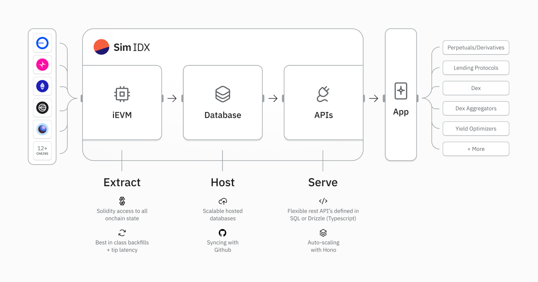Choose the Dex Aggregators box
Screen dimensions: 538x282
476,108
